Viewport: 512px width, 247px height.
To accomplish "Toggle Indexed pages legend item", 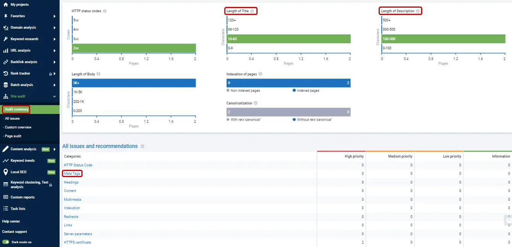I will pyautogui.click(x=306, y=91).
